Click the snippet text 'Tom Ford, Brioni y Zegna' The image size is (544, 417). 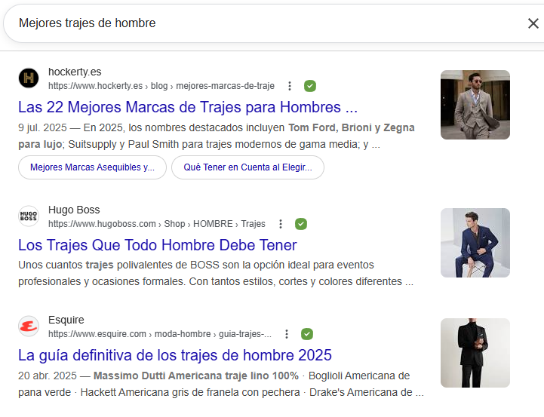(352, 127)
